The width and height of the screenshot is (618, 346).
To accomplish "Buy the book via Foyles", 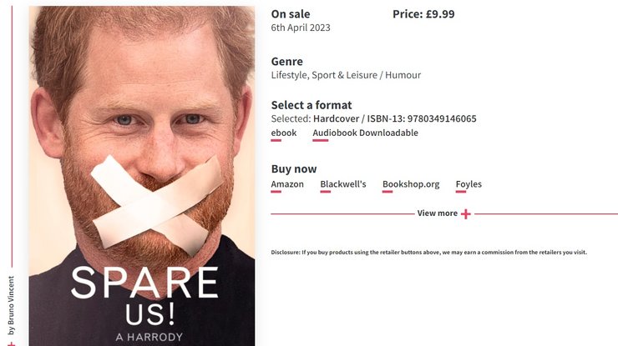I will (x=469, y=184).
